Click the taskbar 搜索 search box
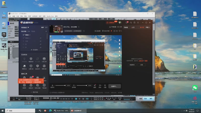 click(x=20, y=111)
